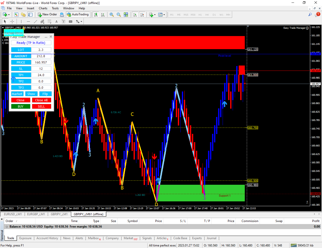Open the Insert menu
Image resolution: width=322 pixels, height=248 pixels.
click(30, 8)
